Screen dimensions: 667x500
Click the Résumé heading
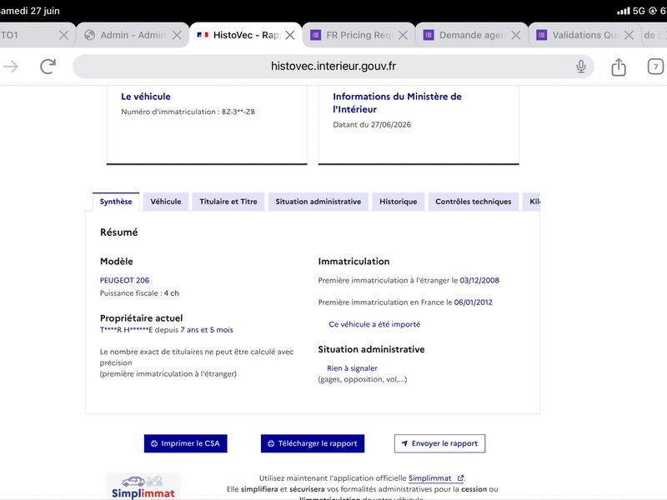point(119,232)
